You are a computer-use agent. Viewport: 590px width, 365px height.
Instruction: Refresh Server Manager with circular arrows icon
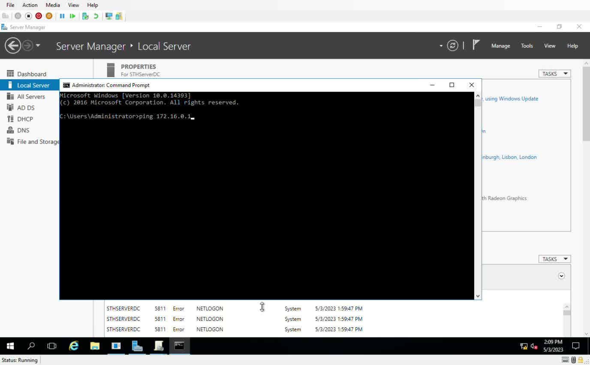point(452,45)
